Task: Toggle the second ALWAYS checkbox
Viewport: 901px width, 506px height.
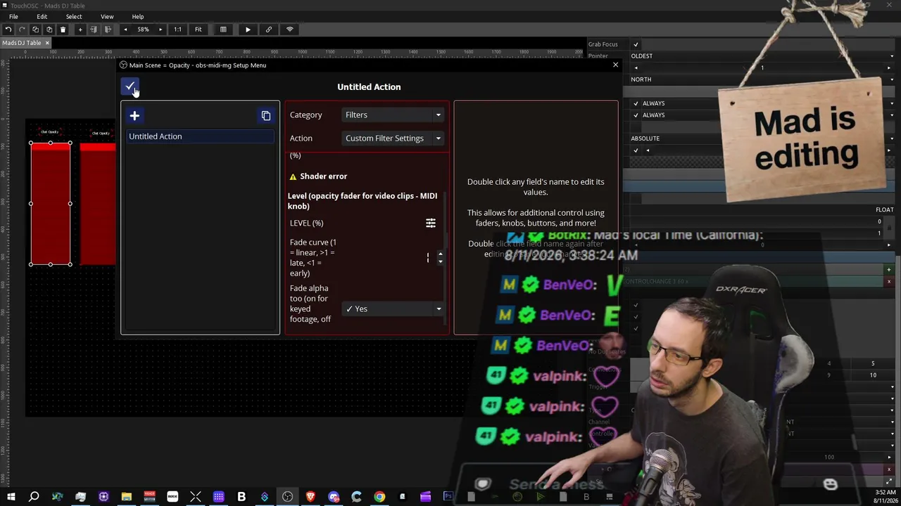Action: [x=636, y=115]
